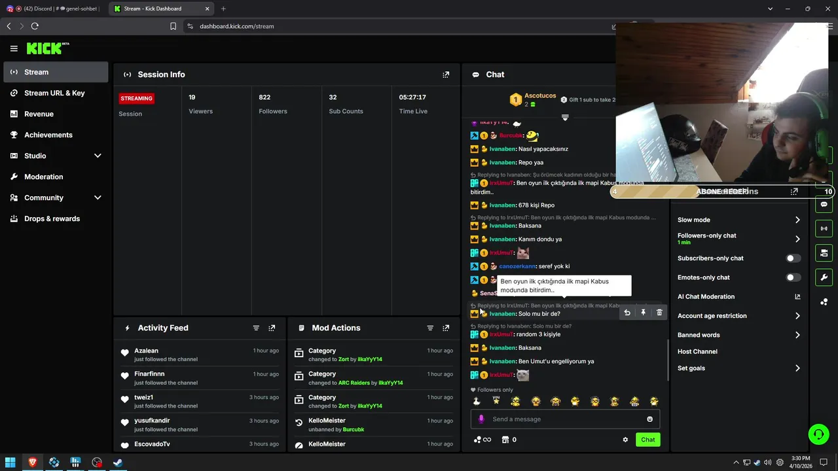Delete the hovered chat message

659,313
